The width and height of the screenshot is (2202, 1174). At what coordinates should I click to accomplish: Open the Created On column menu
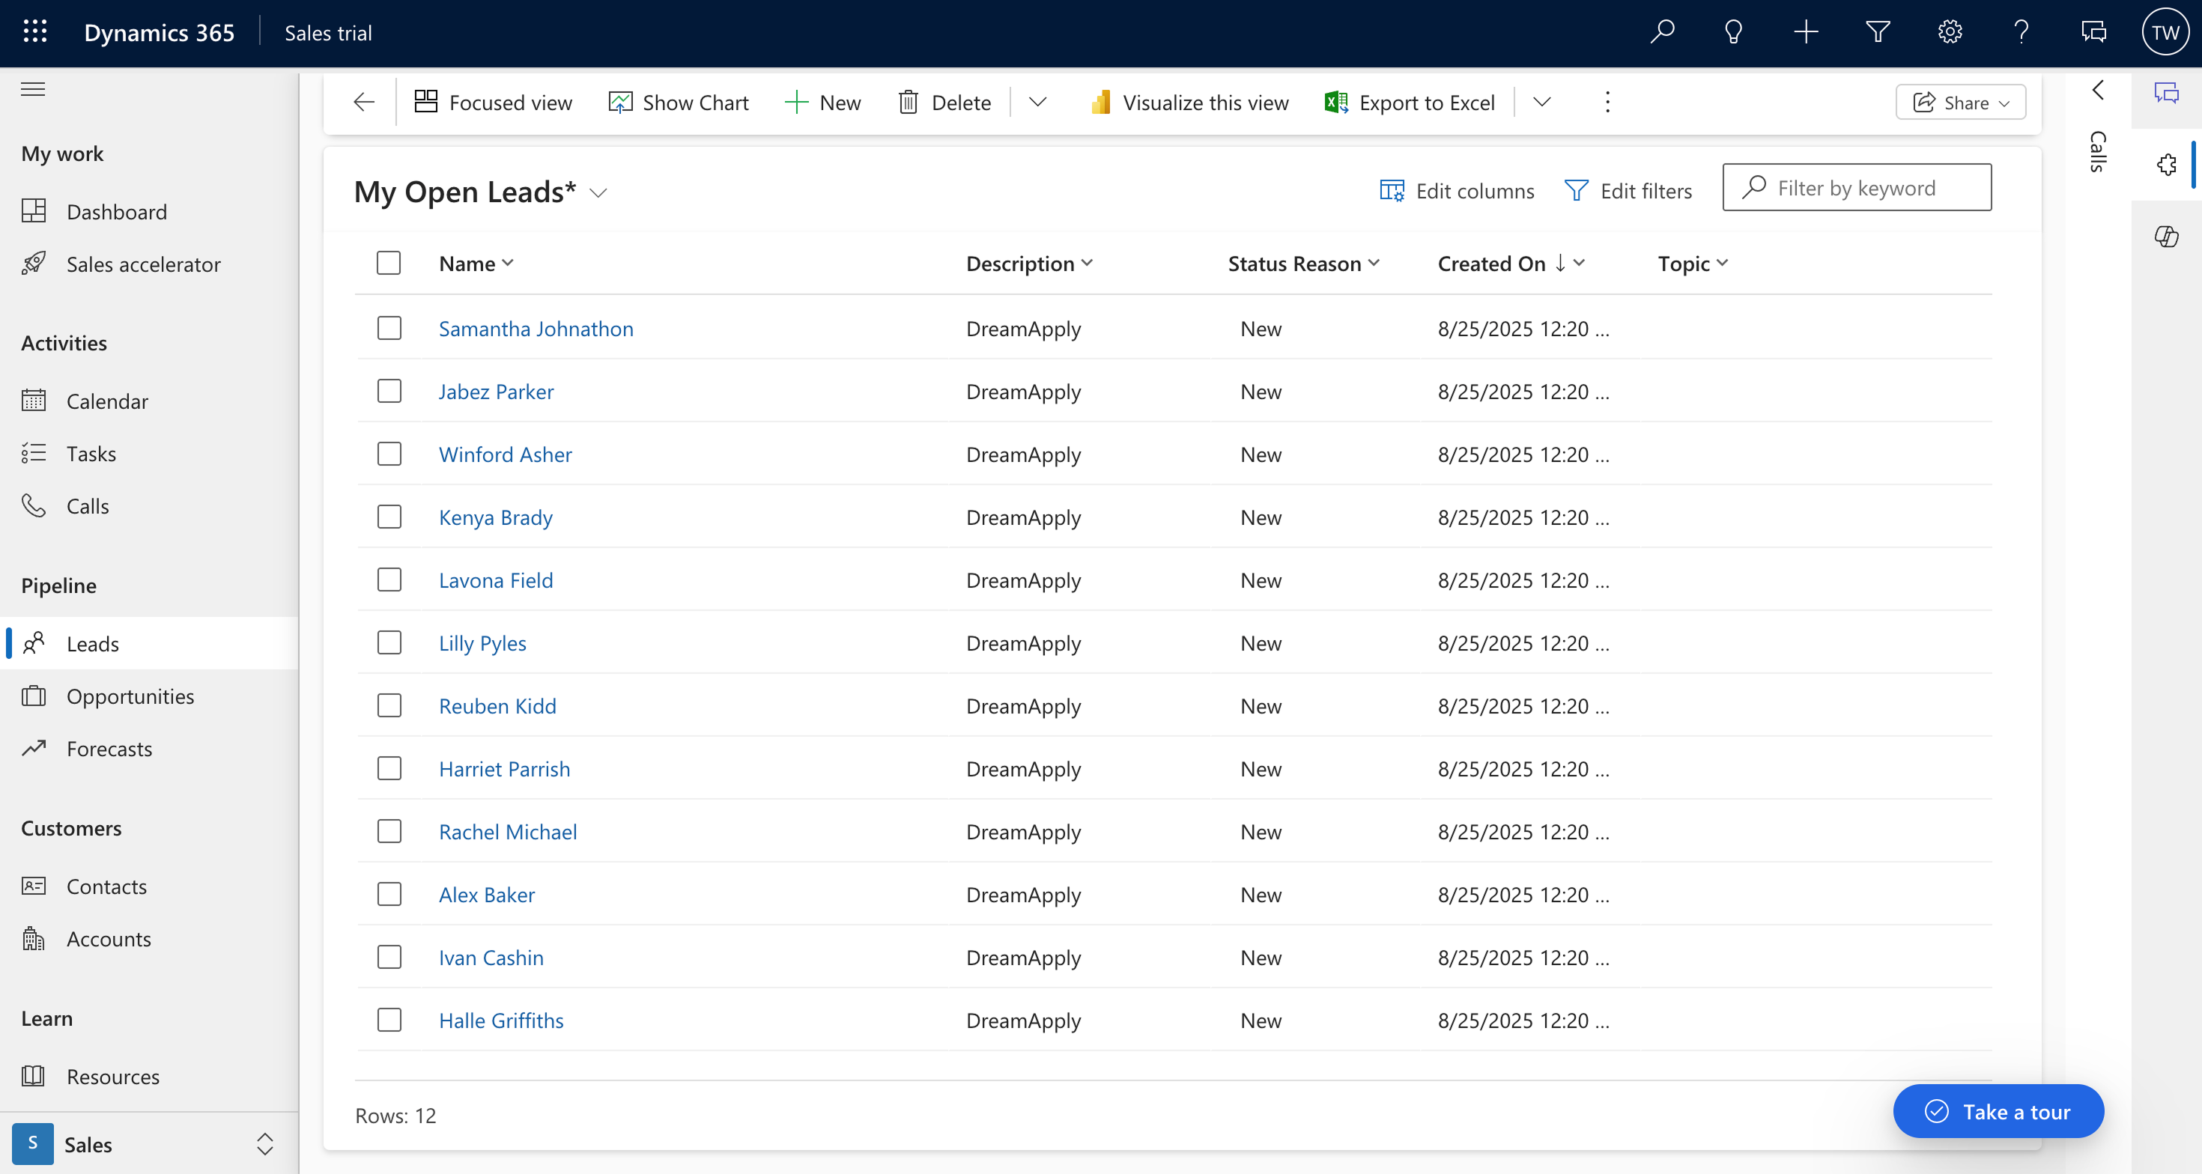click(1511, 263)
